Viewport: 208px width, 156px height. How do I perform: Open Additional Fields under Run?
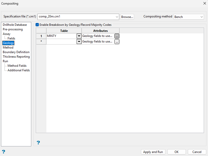click(19, 70)
